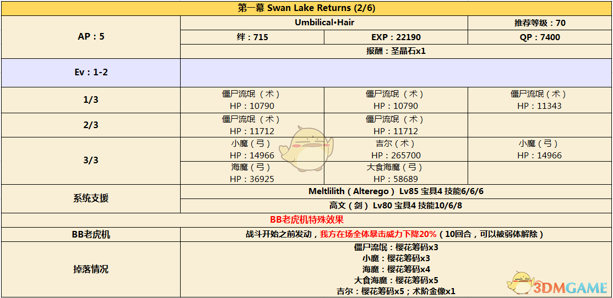
Task: Click the 'BB老虎机' label cell
Action: click(x=91, y=234)
